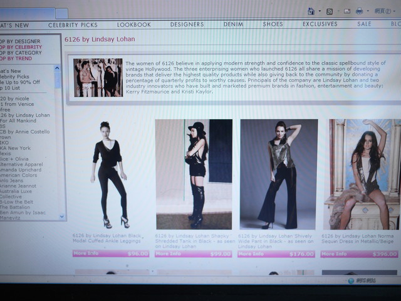Go to the Denim section
The width and height of the screenshot is (401, 301).
tap(233, 24)
